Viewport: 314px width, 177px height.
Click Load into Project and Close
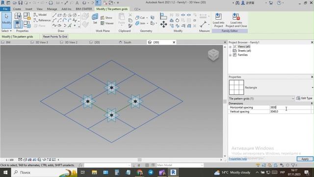(236, 20)
